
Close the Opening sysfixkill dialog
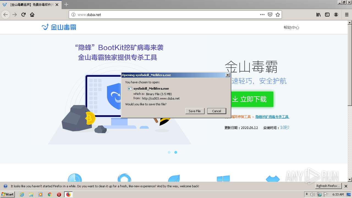(227, 75)
